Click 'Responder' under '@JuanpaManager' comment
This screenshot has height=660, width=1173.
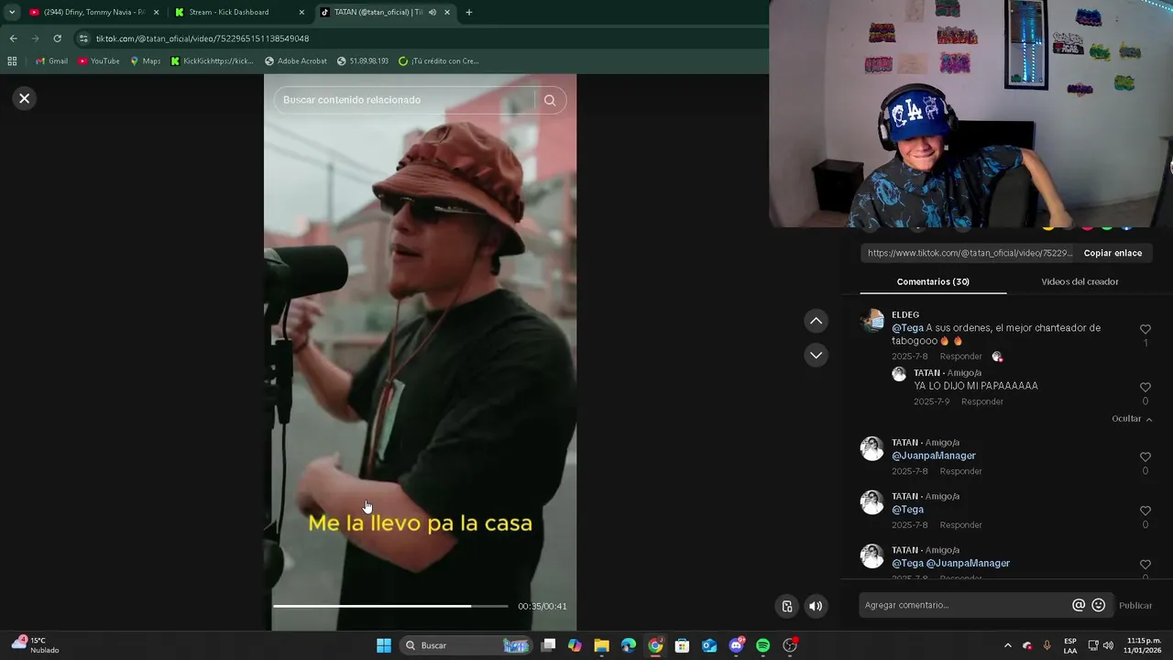point(960,471)
